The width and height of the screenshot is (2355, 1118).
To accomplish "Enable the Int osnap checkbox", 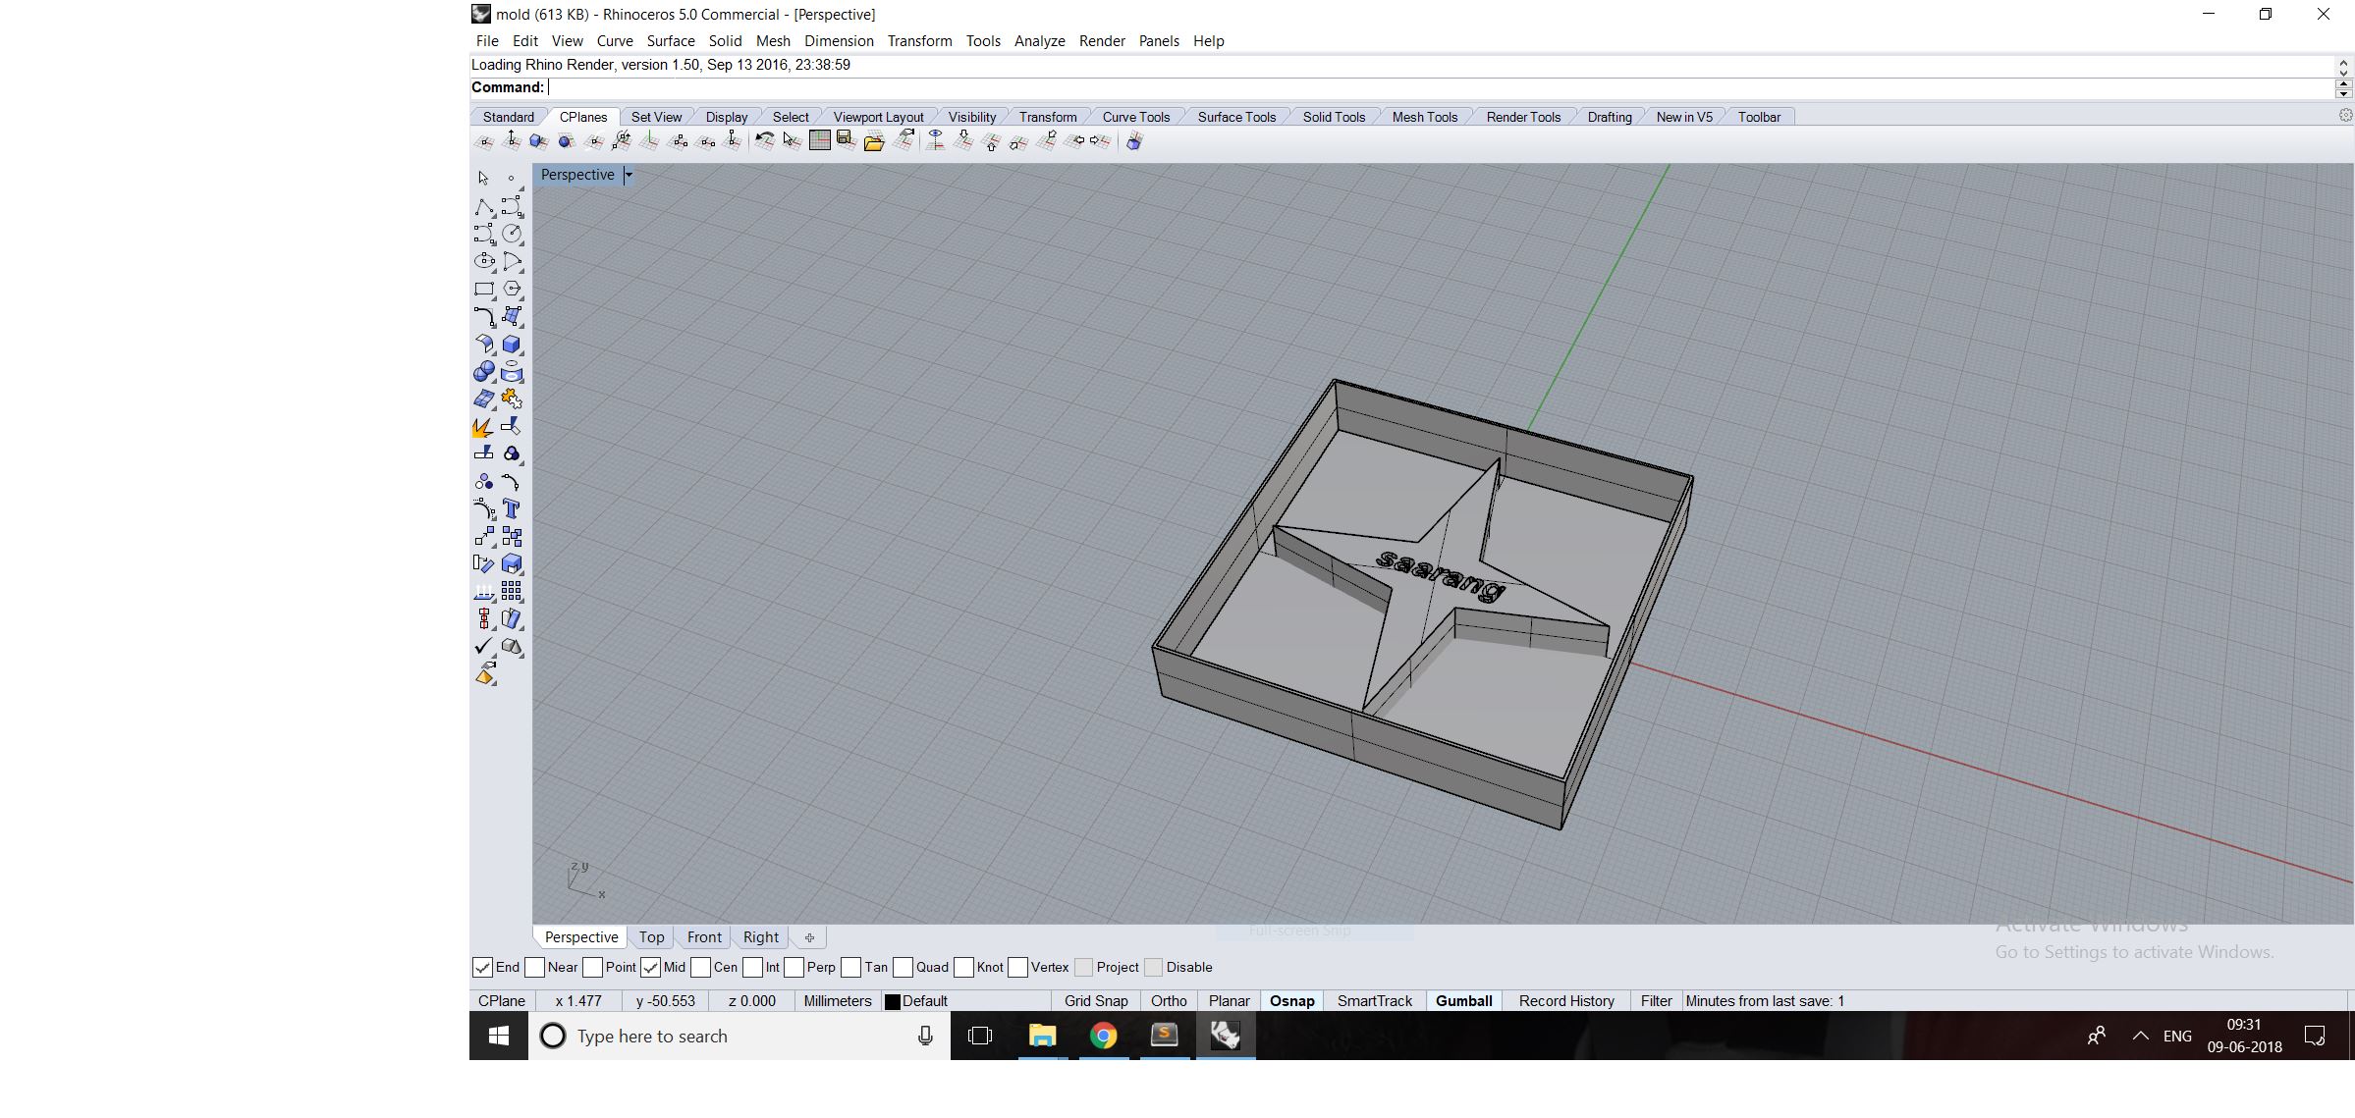I will (x=752, y=967).
